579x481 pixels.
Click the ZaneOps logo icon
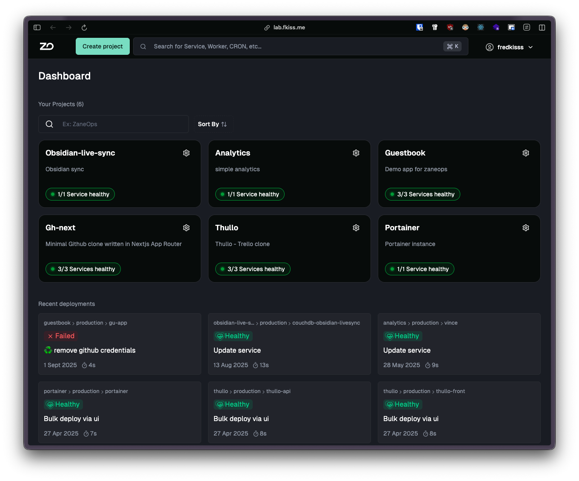coord(47,46)
